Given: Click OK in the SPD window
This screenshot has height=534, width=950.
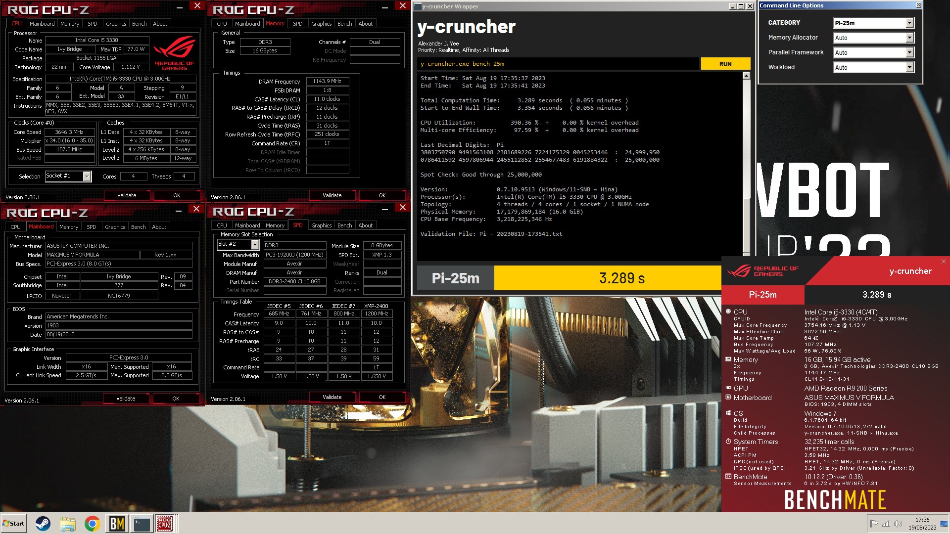Looking at the screenshot, I should point(382,397).
